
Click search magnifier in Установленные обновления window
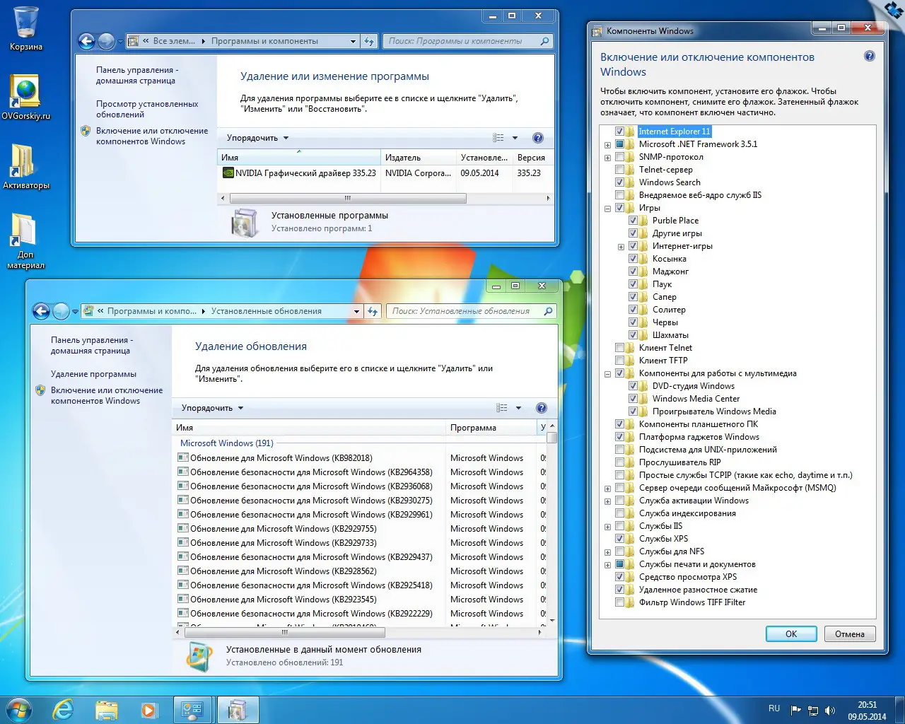tap(548, 311)
